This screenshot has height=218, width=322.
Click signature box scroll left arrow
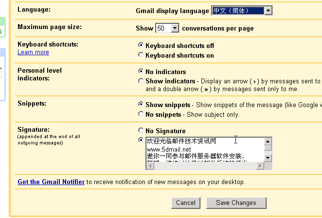(150, 166)
